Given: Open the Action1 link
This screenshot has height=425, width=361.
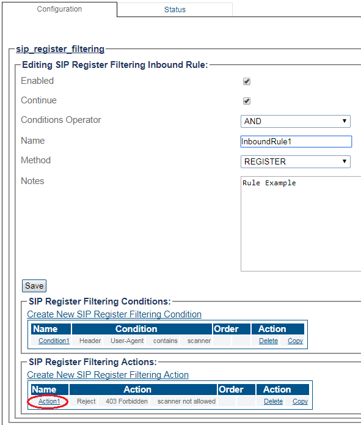Looking at the screenshot, I should click(x=49, y=401).
